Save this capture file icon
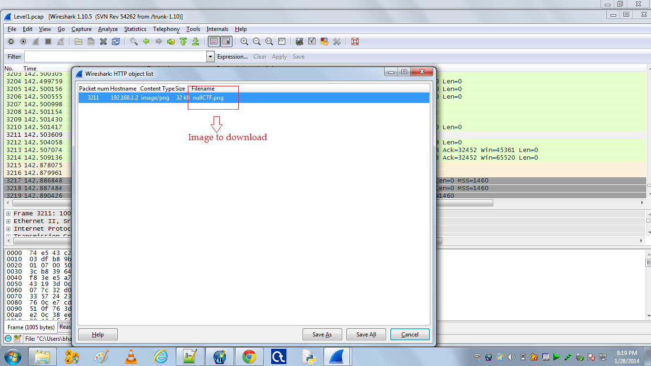The width and height of the screenshot is (651, 366). coord(91,41)
